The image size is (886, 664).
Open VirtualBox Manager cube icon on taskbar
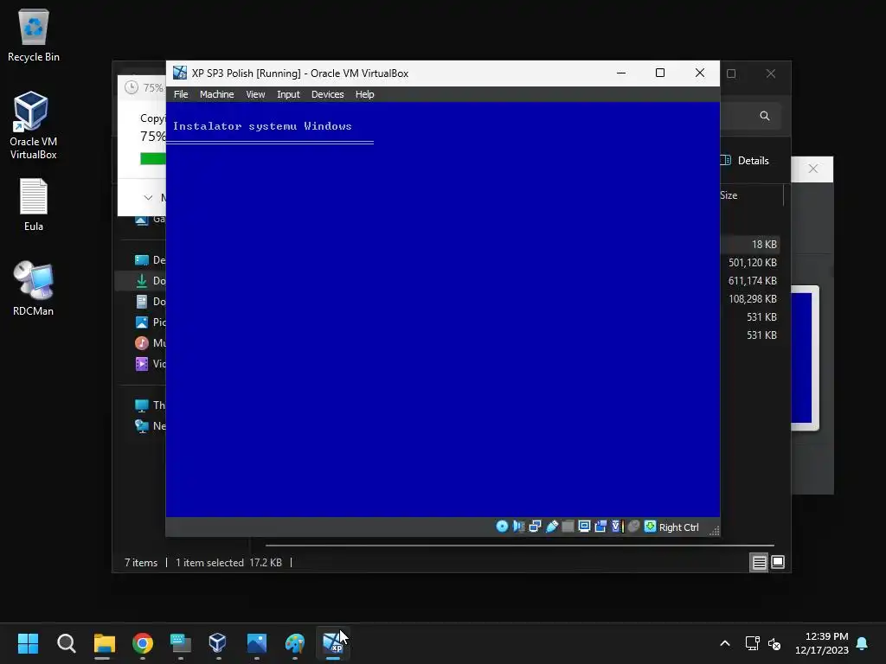click(218, 643)
